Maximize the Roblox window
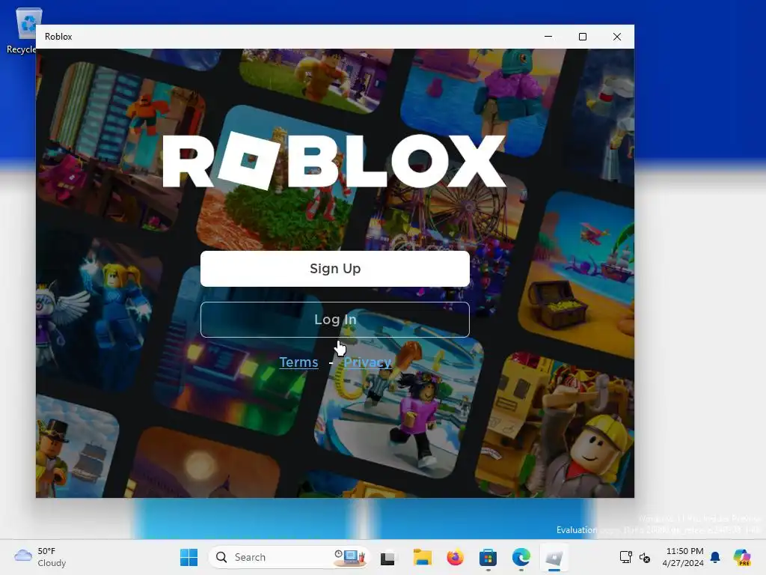This screenshot has height=575, width=766. coord(582,37)
